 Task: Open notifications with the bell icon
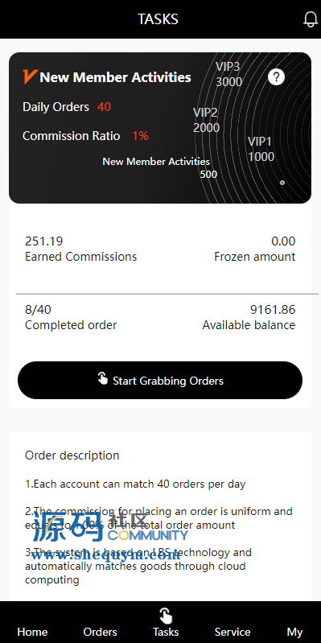[x=311, y=19]
